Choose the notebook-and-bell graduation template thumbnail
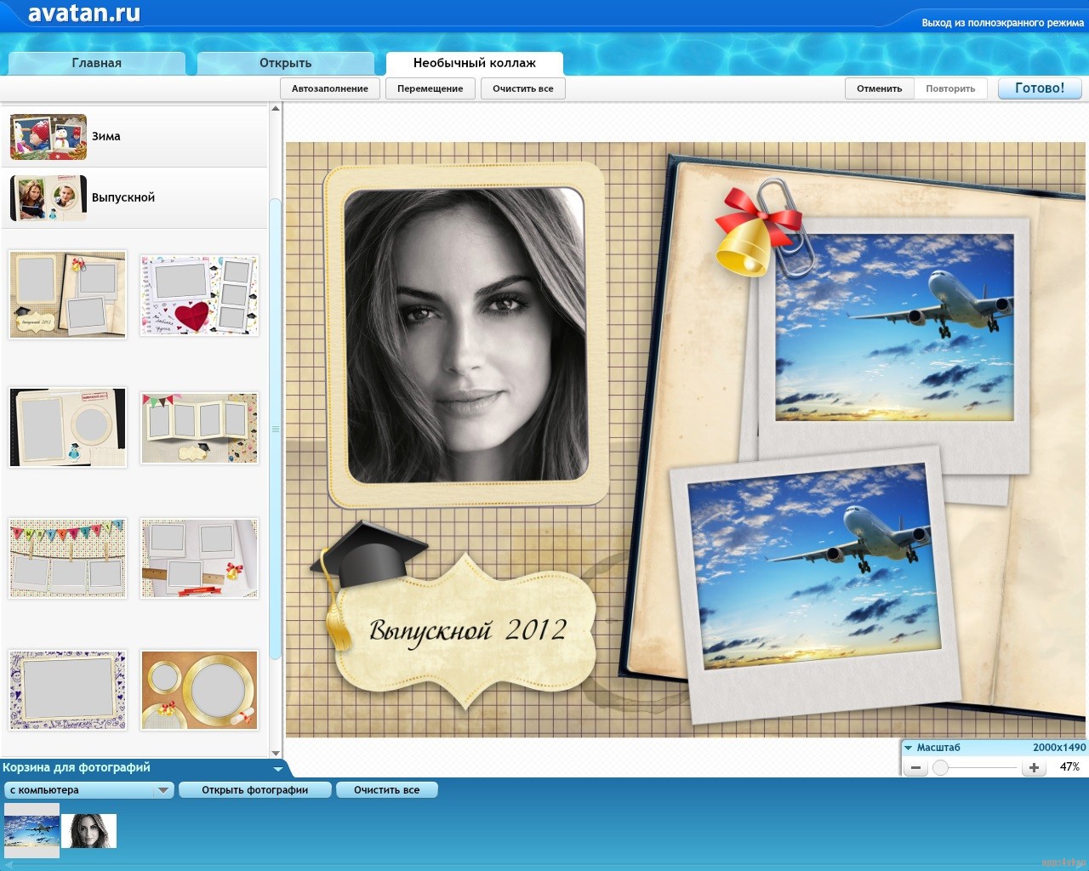 coord(68,294)
